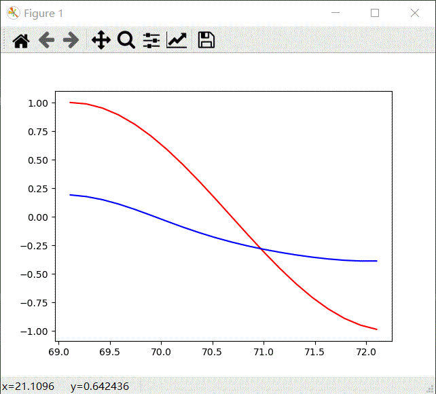Click y-axis tick label −0.75
This screenshot has width=436, height=394.
pos(34,303)
